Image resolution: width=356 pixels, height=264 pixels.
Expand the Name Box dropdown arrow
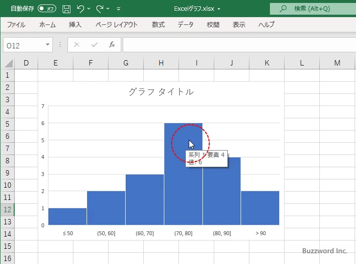[48, 44]
